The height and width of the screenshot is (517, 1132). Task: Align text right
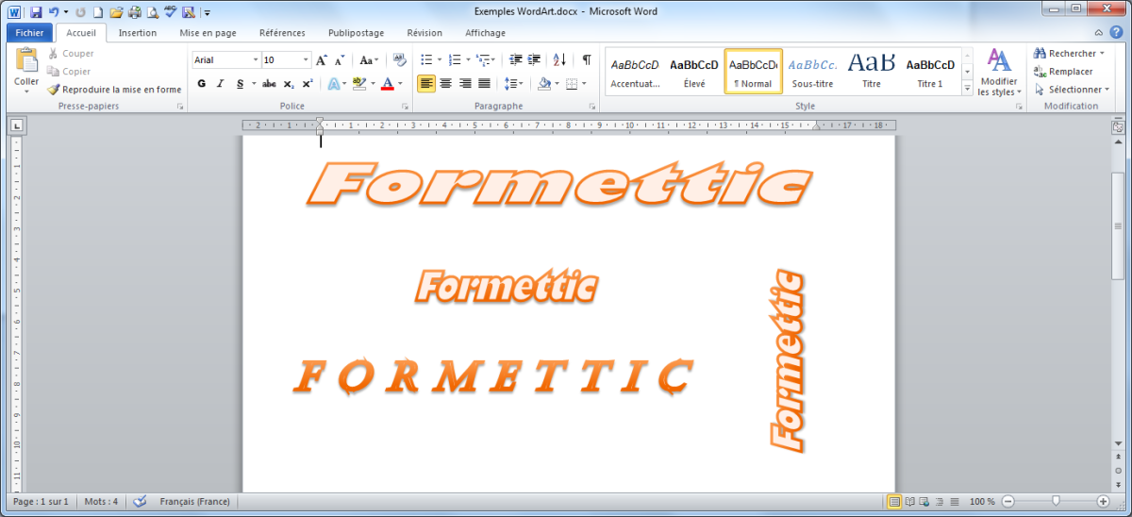pos(464,83)
